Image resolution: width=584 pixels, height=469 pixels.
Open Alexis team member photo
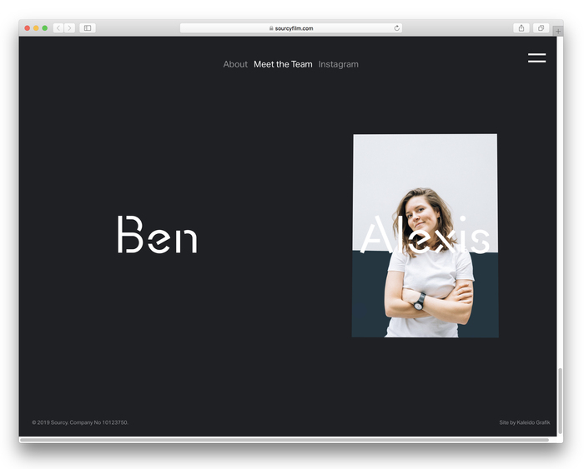[x=425, y=236]
